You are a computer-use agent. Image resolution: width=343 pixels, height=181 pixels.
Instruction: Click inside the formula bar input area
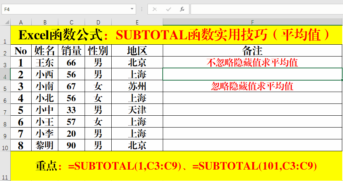pos(266,9)
